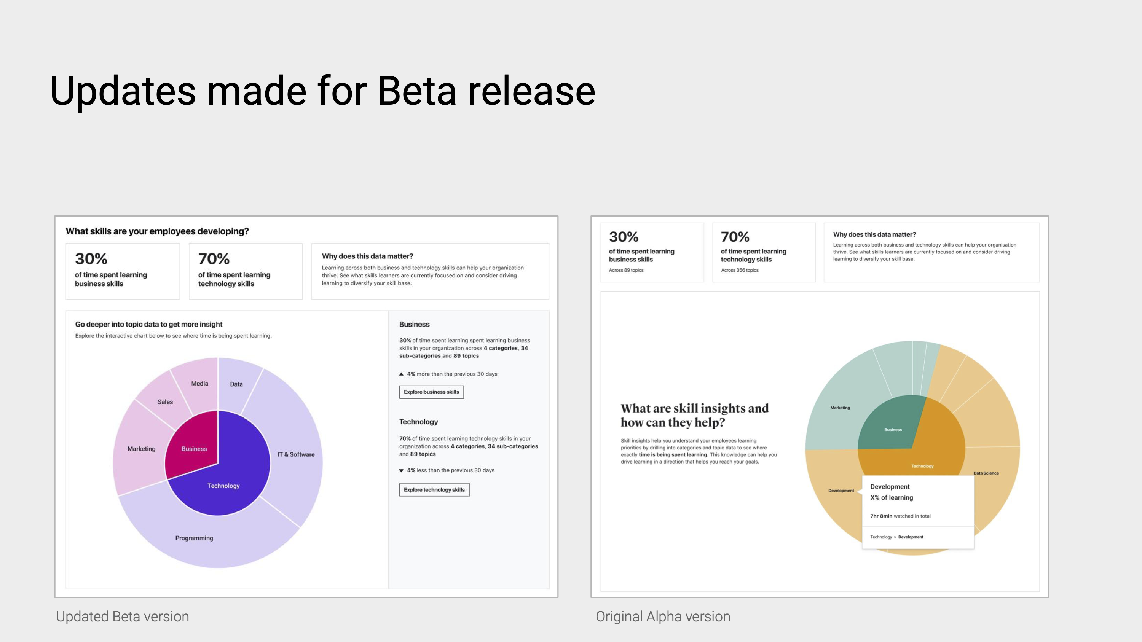Screen dimensions: 1142x642
Task: Click the Data slice in the chart
Action: tap(236, 384)
